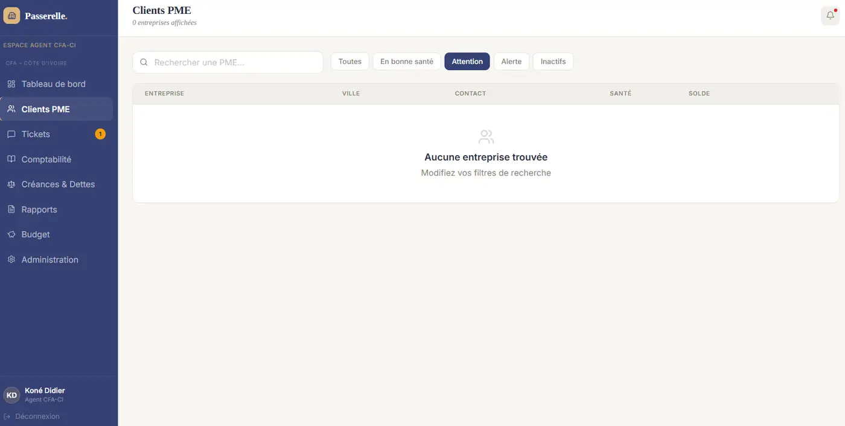Click the Rapports document icon
The width and height of the screenshot is (845, 426).
(x=11, y=209)
